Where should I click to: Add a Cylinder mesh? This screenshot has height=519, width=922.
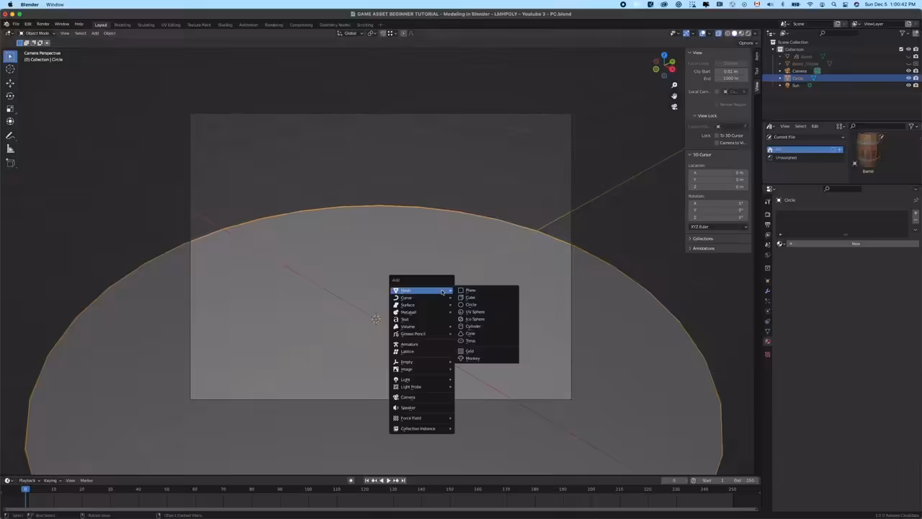[488, 327]
